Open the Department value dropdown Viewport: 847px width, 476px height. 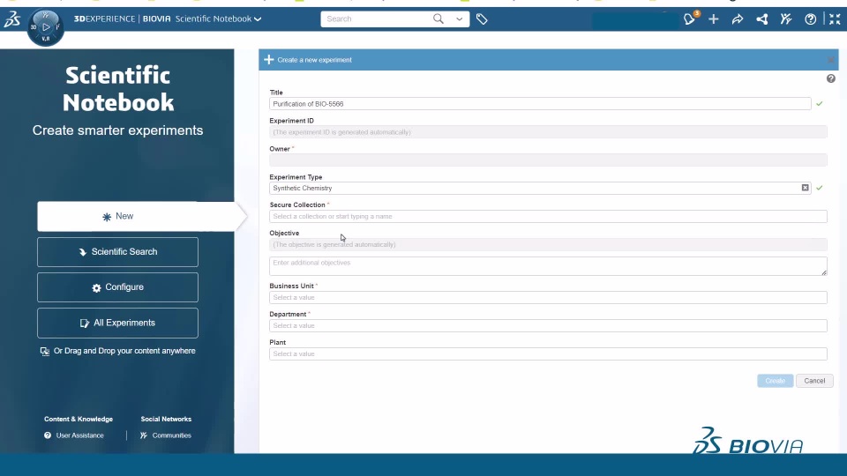point(548,325)
